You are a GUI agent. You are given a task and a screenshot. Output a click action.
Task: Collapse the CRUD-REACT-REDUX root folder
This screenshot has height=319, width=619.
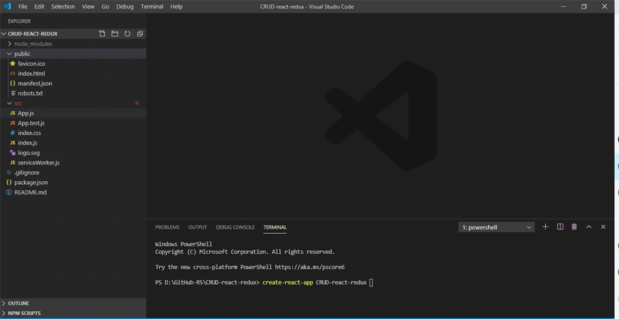(4, 34)
